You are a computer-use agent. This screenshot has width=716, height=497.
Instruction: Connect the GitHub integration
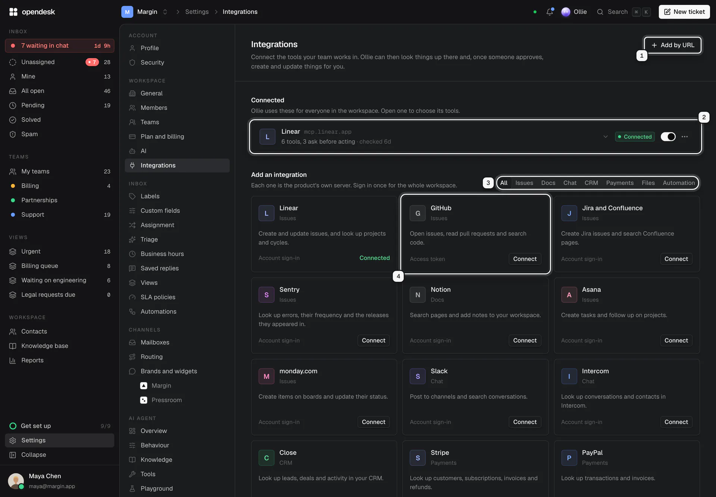(525, 259)
